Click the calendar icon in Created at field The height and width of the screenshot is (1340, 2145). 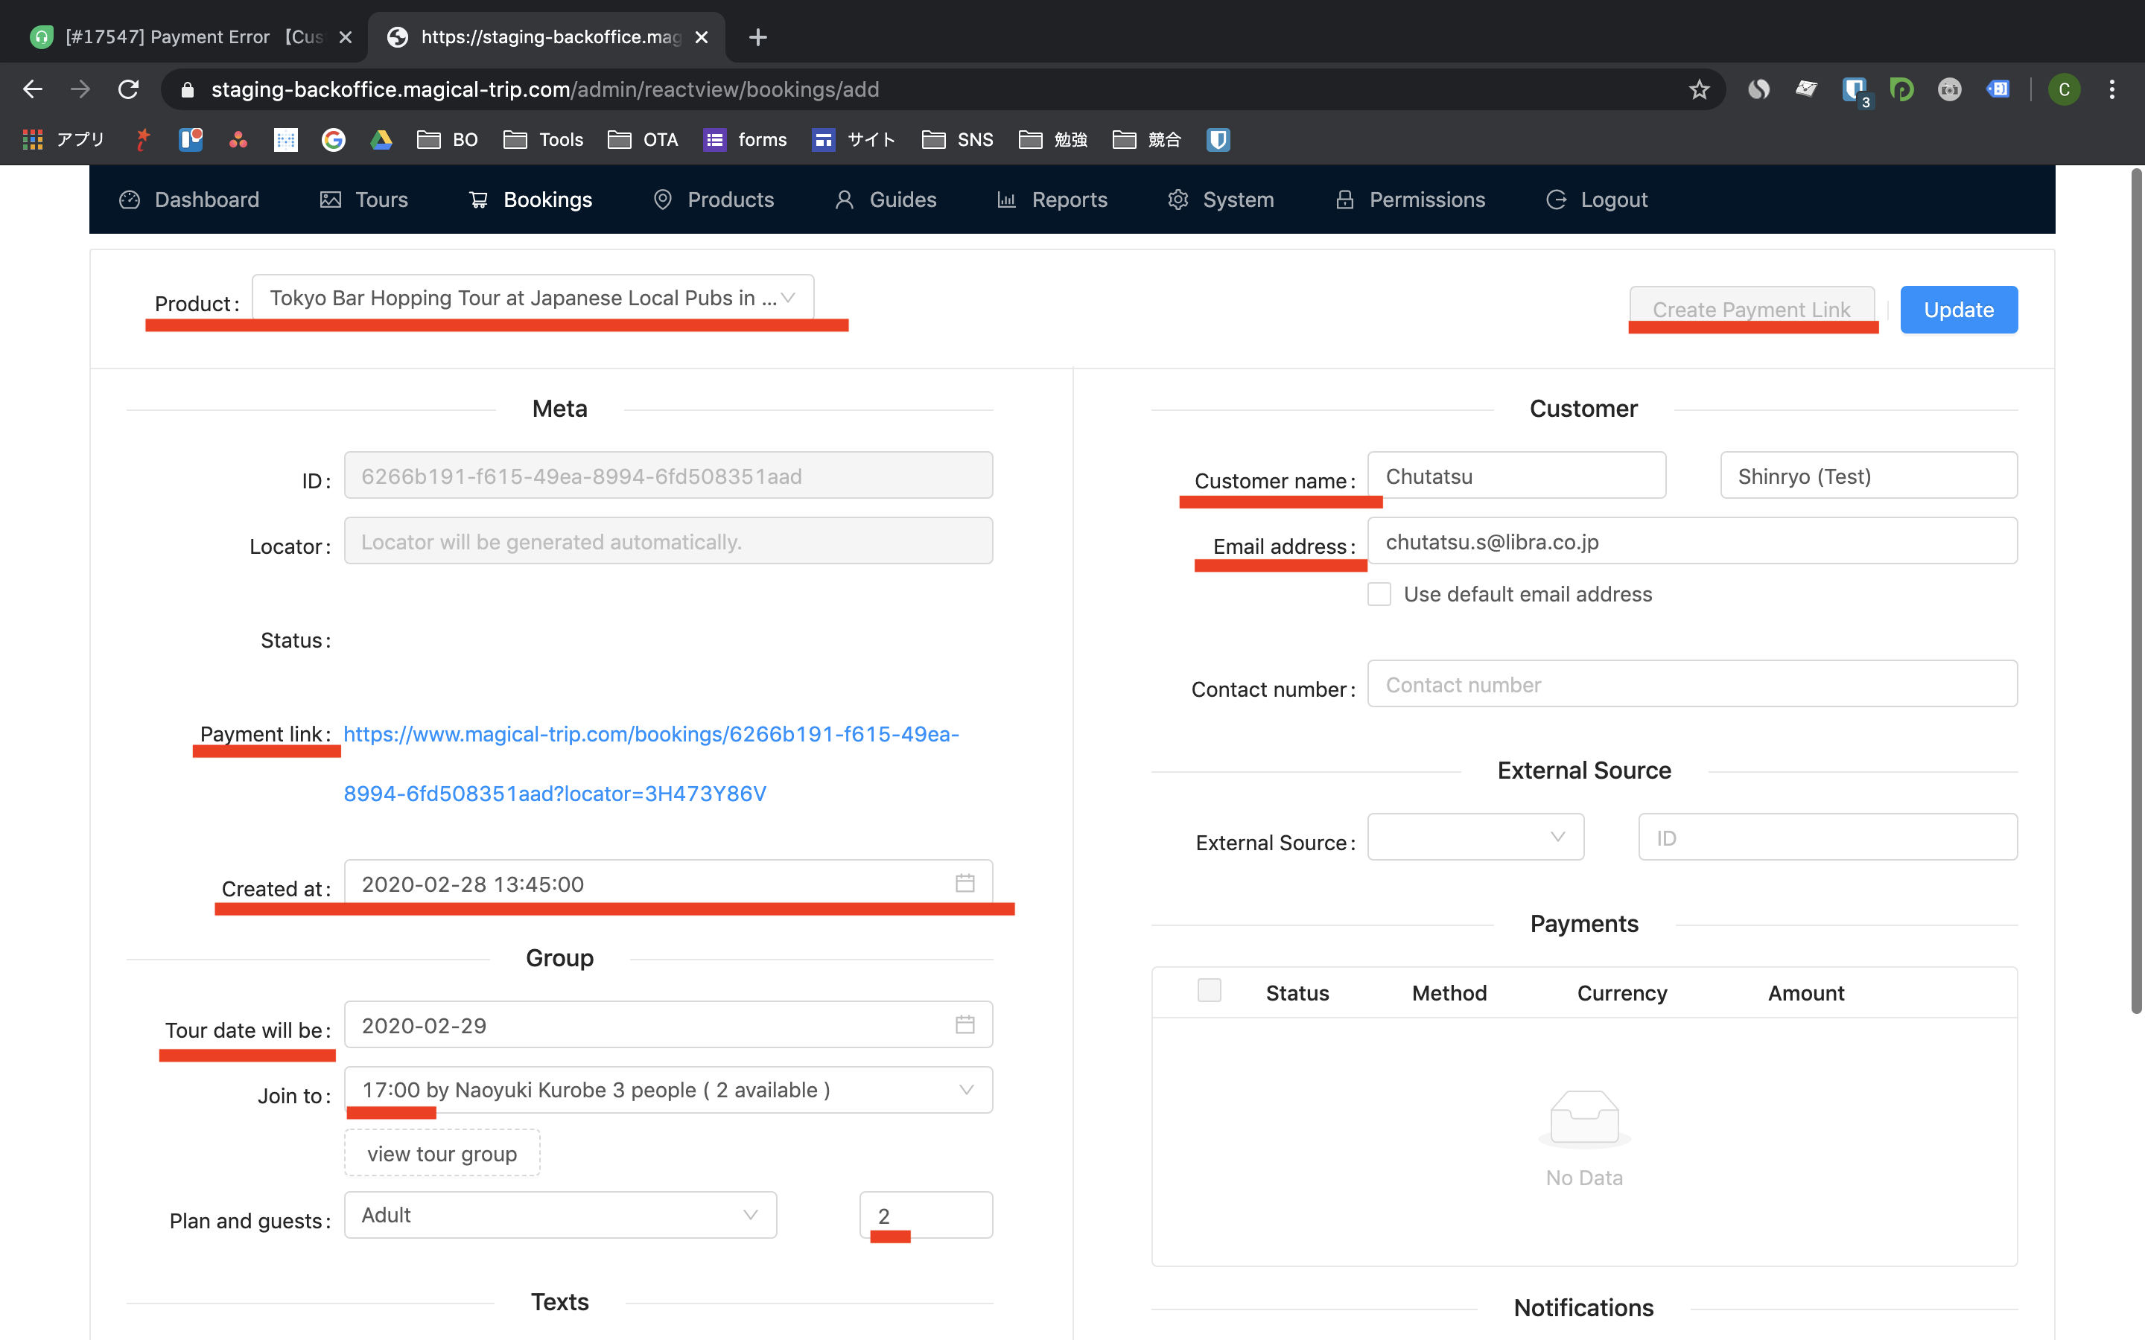(x=965, y=883)
